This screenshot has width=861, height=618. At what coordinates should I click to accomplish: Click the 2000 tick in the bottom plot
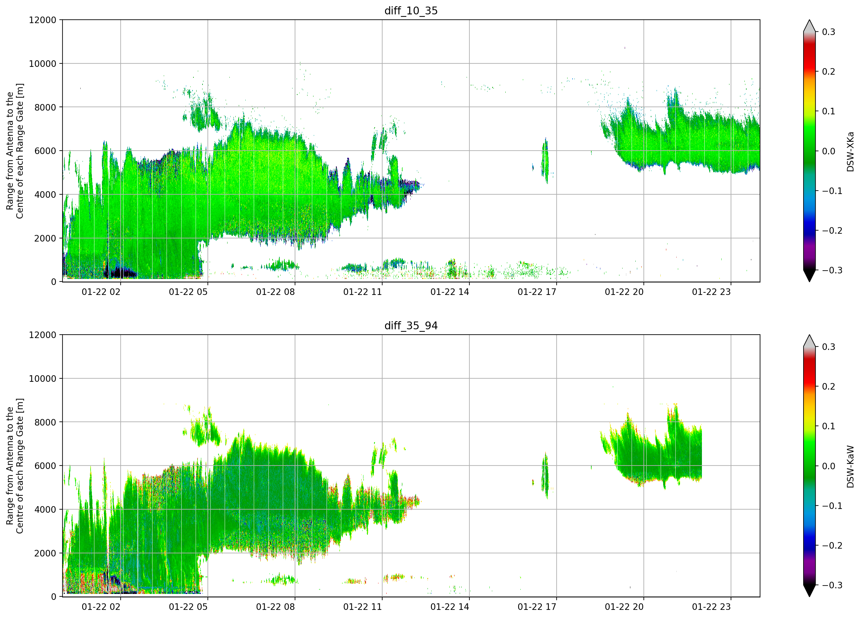pyautogui.click(x=45, y=553)
